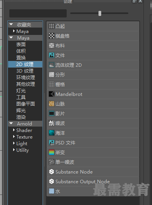Image resolution: width=152 pixels, height=205 pixels.
Task: Open the 工具 utilities category
Action: (x=21, y=97)
